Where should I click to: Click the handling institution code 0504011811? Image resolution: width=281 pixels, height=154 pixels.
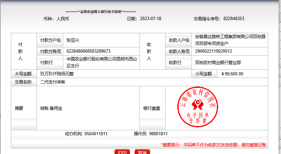point(96,134)
